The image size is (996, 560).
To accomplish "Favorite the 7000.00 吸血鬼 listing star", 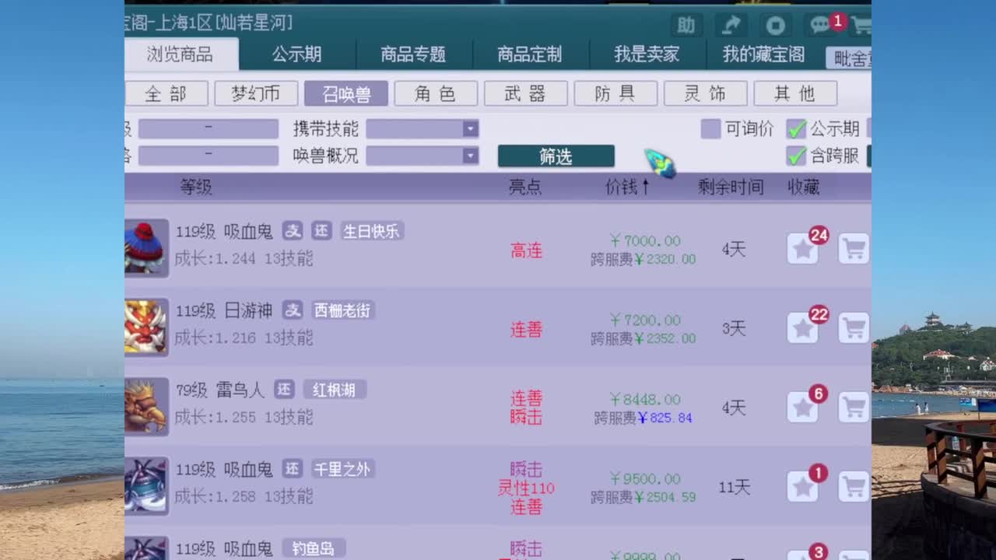I will [x=803, y=249].
